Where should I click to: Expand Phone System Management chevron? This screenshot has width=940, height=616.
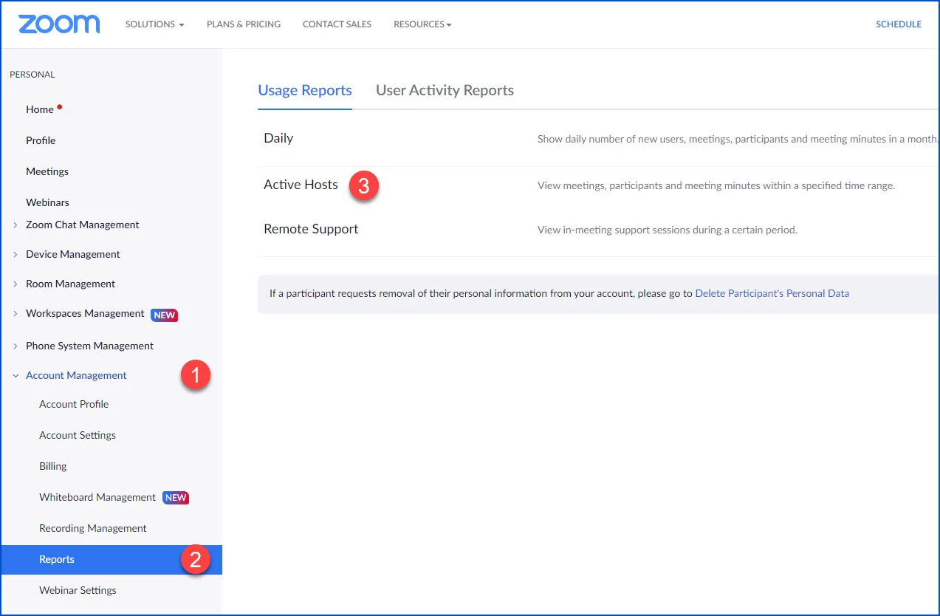tap(16, 346)
